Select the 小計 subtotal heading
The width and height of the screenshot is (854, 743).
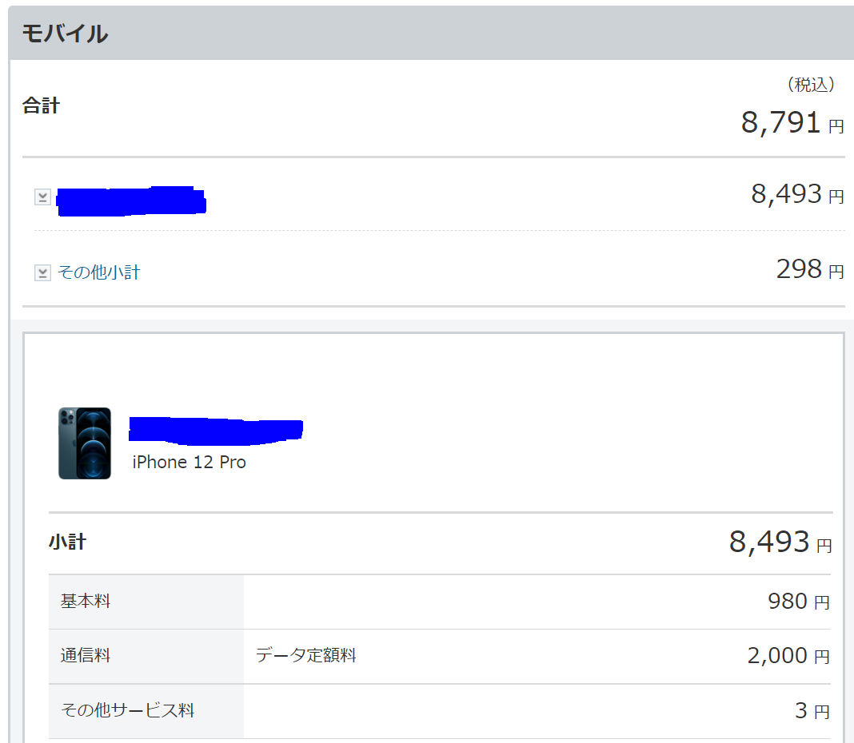point(67,542)
